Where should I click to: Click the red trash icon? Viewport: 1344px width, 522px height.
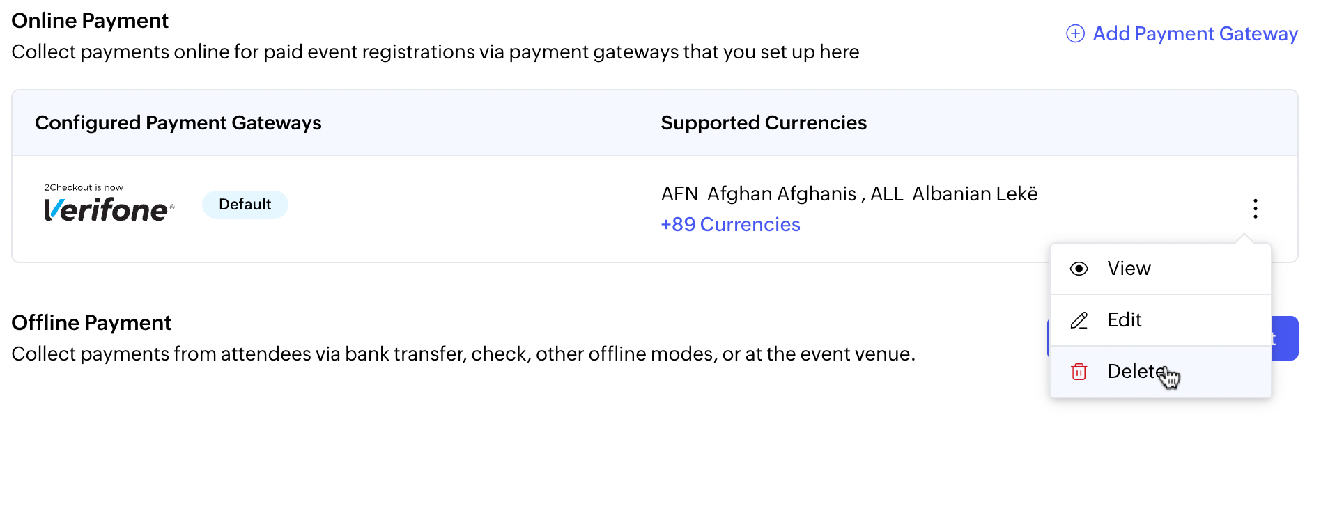coord(1079,372)
